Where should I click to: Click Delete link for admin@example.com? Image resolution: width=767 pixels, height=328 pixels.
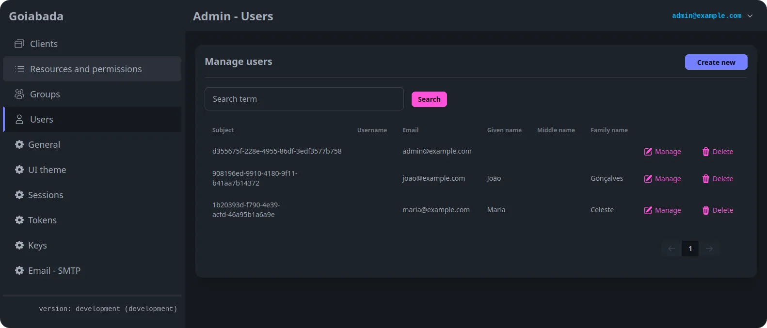click(x=718, y=152)
